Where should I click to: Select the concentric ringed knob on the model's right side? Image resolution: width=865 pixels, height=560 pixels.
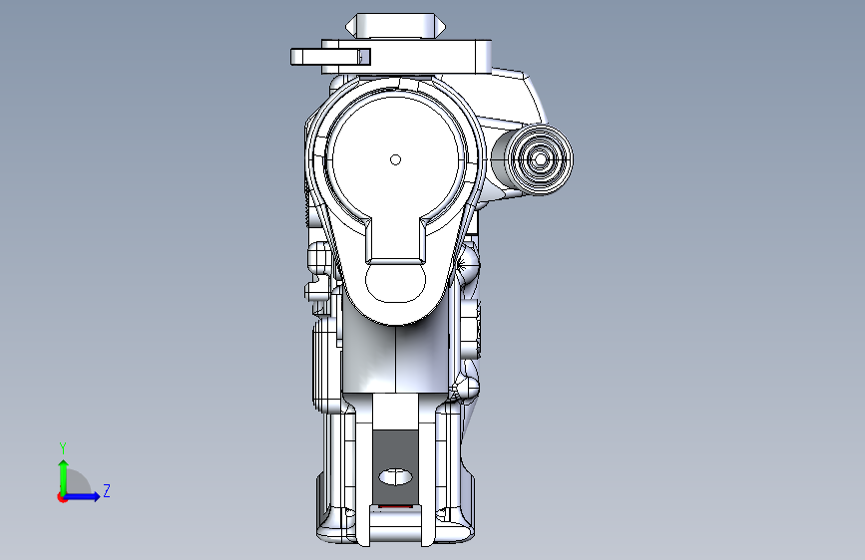pos(540,159)
